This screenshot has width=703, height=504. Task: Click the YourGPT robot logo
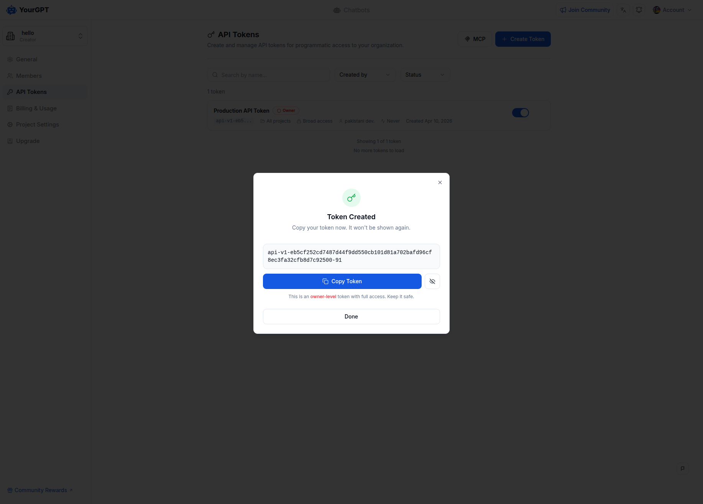[11, 10]
